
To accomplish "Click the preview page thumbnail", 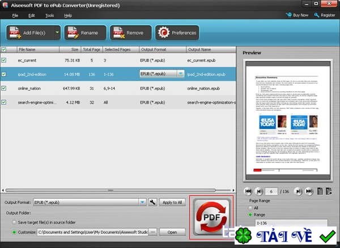I will click(288, 121).
